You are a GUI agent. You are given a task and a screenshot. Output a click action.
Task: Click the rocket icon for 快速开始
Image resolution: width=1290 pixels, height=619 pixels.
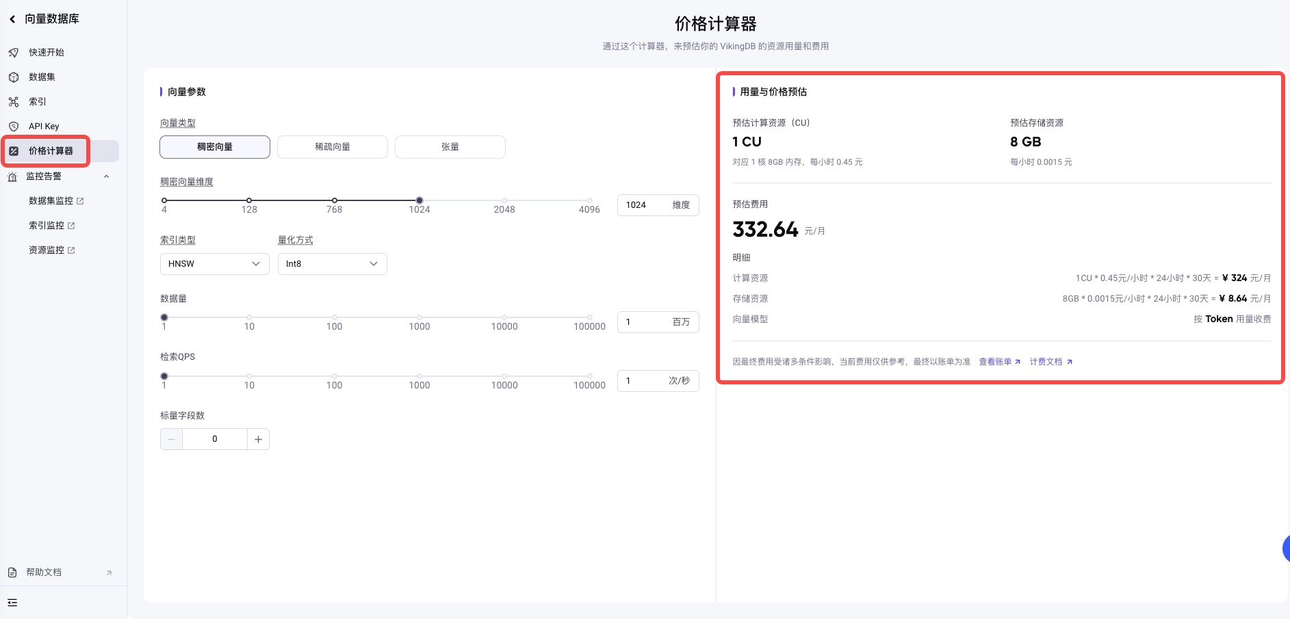14,53
